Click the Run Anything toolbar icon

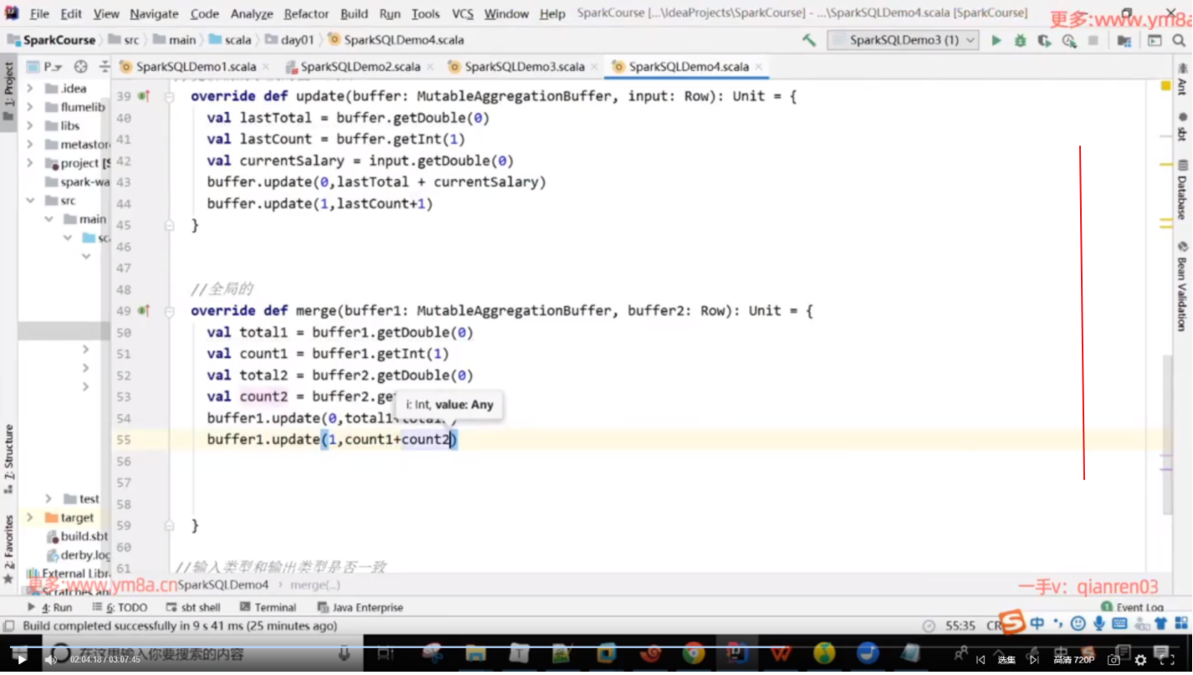[1155, 40]
